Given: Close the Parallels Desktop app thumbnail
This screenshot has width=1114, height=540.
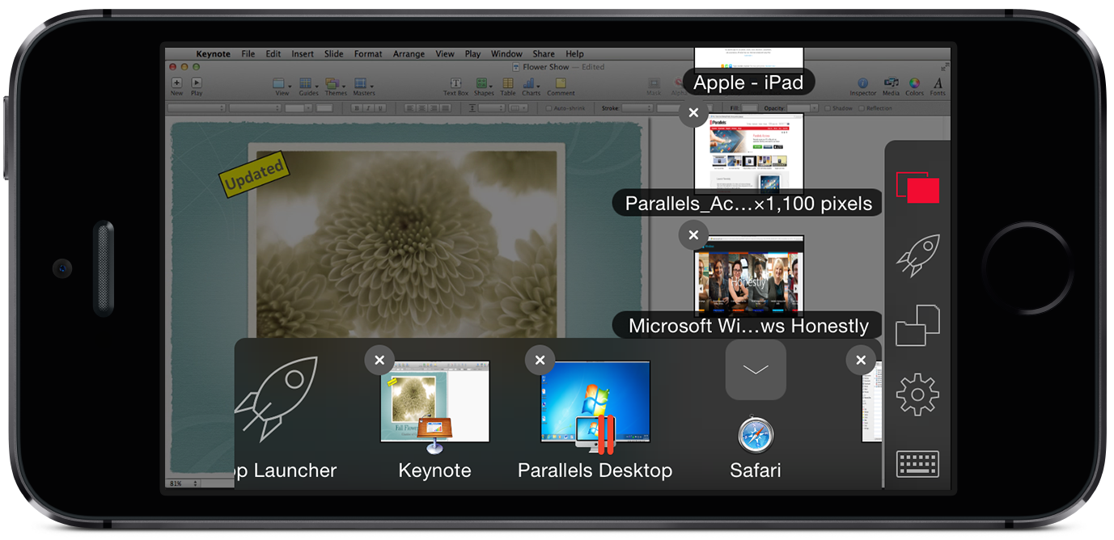Looking at the screenshot, I should [x=540, y=360].
